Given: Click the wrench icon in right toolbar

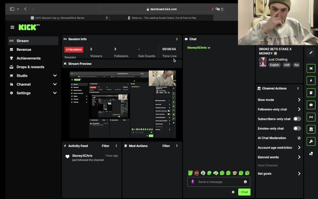Looking at the screenshot, I should point(311,142).
